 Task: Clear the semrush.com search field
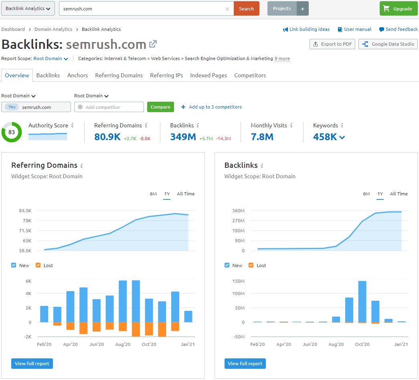[227, 9]
